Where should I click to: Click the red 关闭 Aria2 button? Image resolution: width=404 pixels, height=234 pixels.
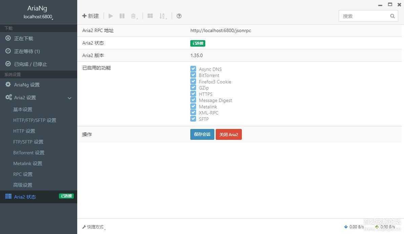pos(229,134)
